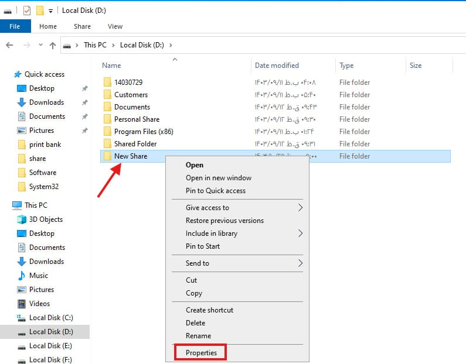Open Local Disk (E:) drive icon
Viewport: 466px width, 364px height.
coord(22,346)
